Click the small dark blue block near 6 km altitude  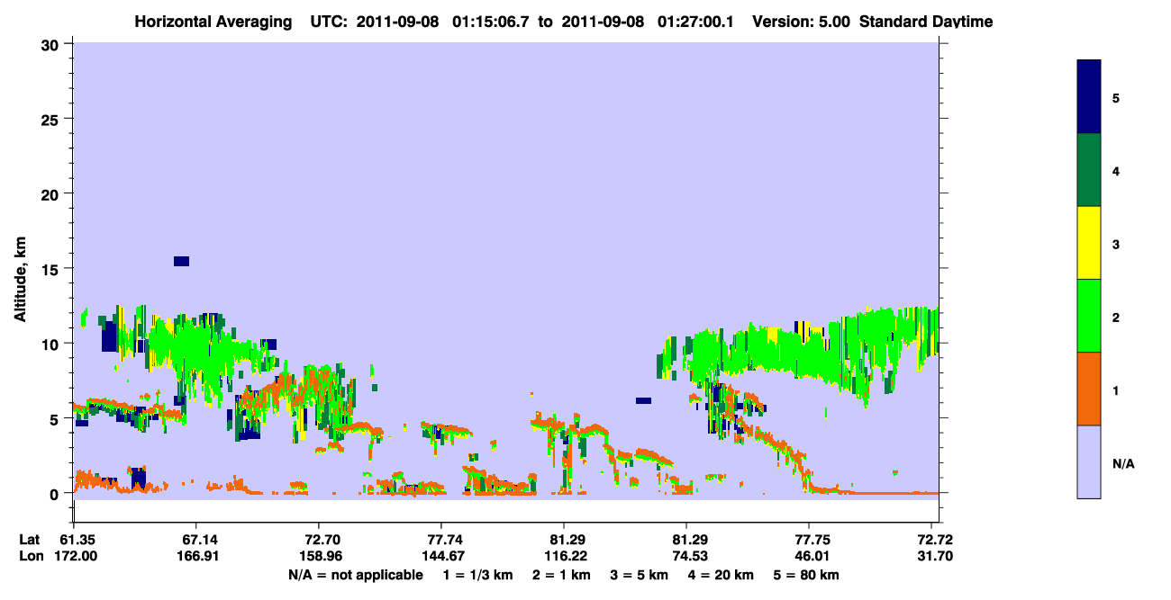pos(643,400)
